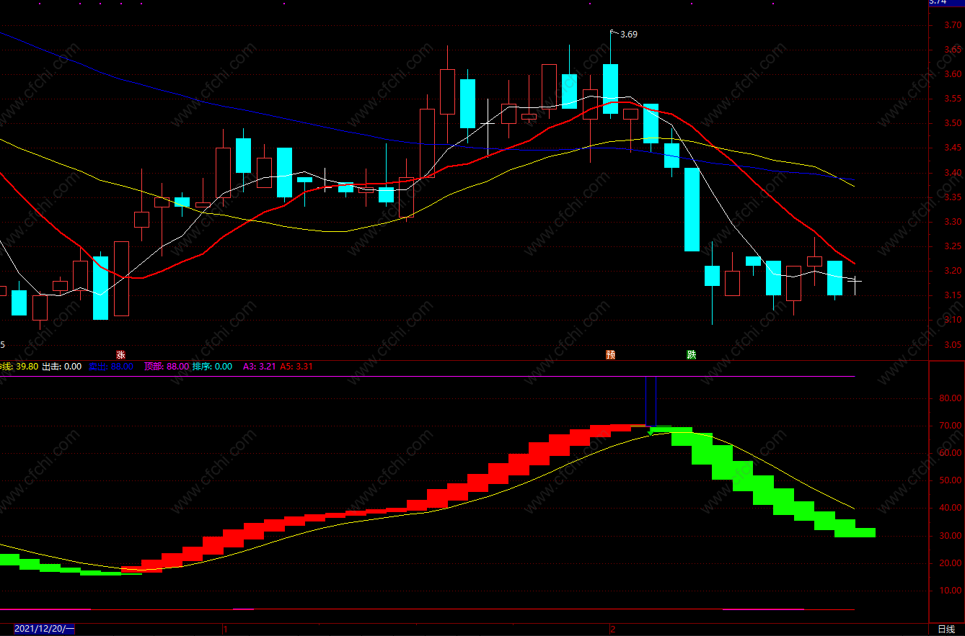Image resolution: width=965 pixels, height=636 pixels.
Task: Click the green 跌 signal marker
Action: click(692, 354)
